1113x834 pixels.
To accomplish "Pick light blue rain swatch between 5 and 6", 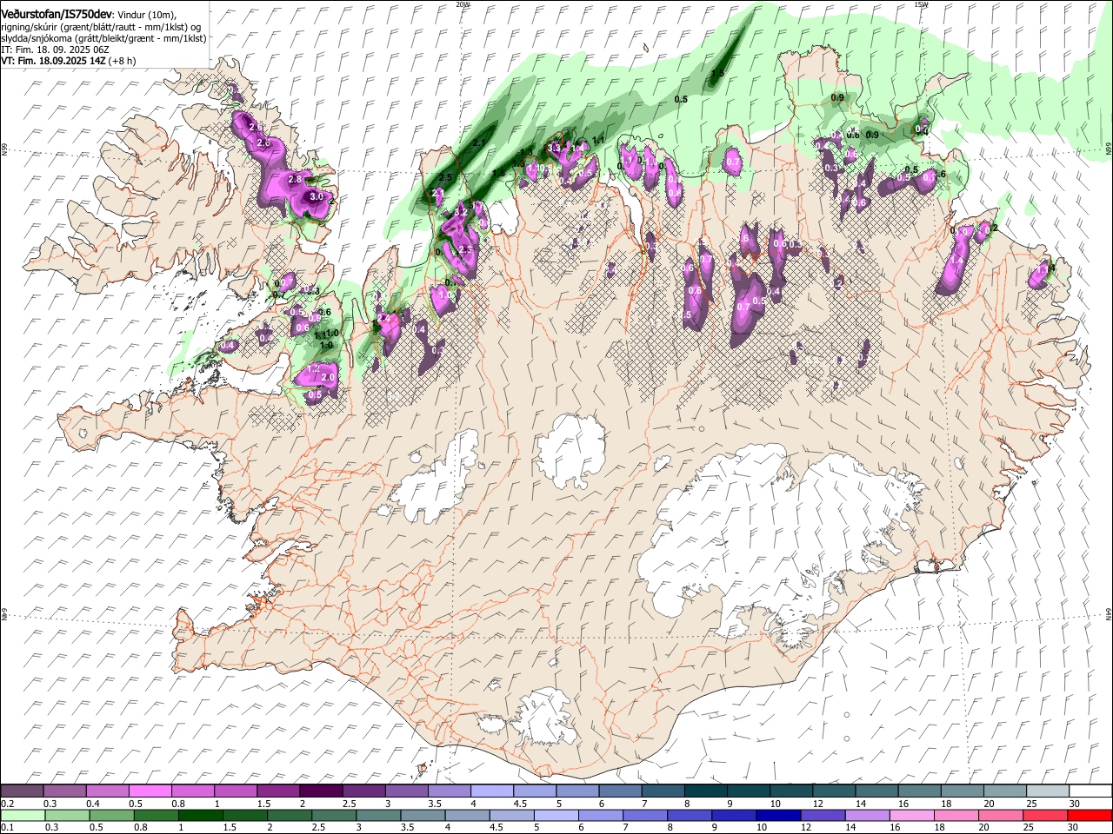I will pyautogui.click(x=556, y=815).
